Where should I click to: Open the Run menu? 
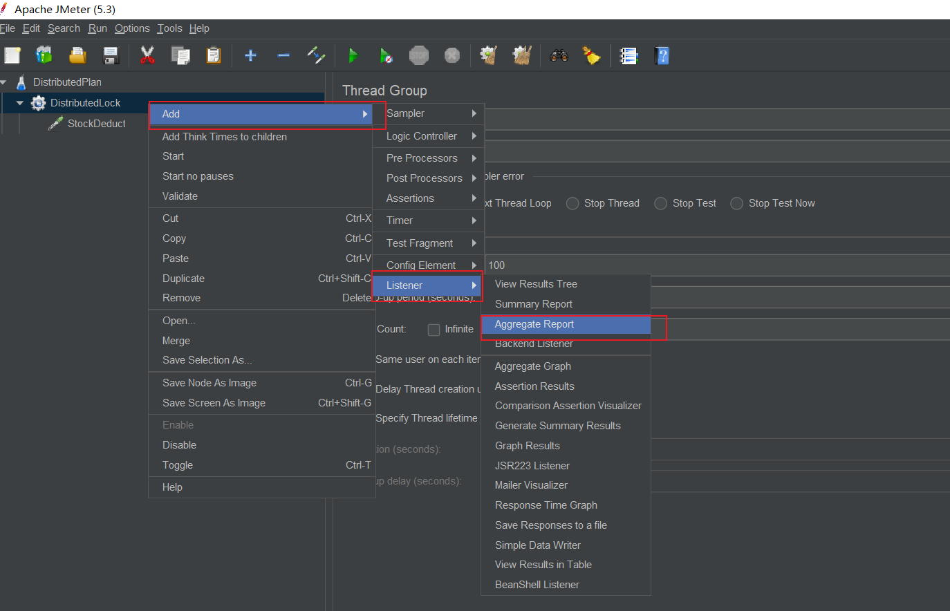pyautogui.click(x=97, y=28)
